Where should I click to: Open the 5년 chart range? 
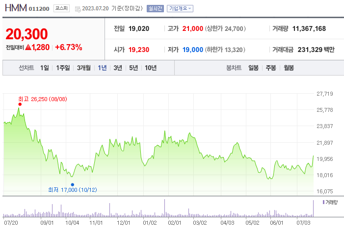click(133, 68)
